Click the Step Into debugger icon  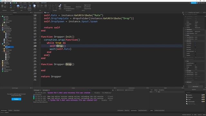pos(50,6)
